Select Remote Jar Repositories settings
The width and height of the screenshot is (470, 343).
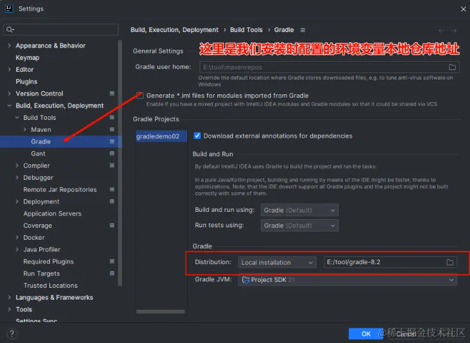coord(60,189)
